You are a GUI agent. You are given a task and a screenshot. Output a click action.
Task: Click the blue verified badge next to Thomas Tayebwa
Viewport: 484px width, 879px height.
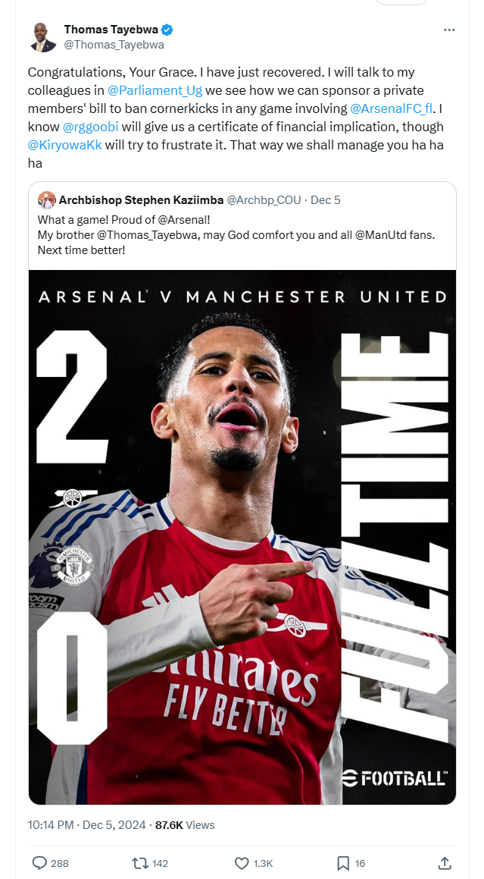(x=167, y=29)
